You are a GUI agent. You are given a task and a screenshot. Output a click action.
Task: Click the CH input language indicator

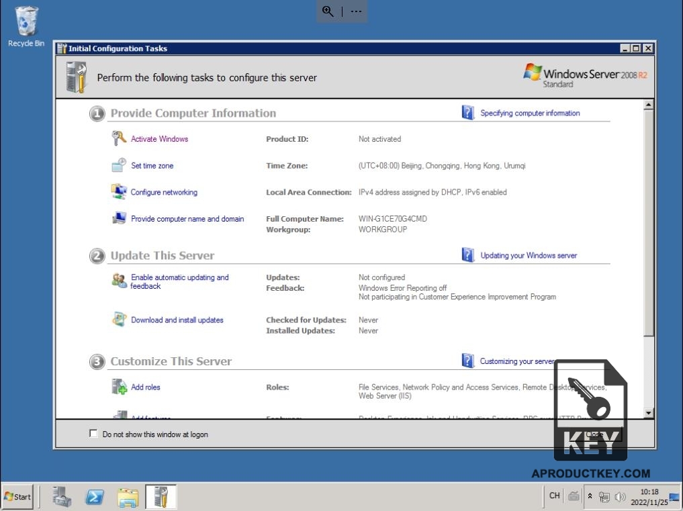point(554,496)
